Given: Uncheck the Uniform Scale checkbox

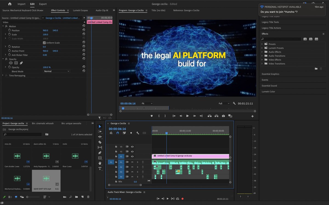Looking at the screenshot, I should [x=44, y=43].
